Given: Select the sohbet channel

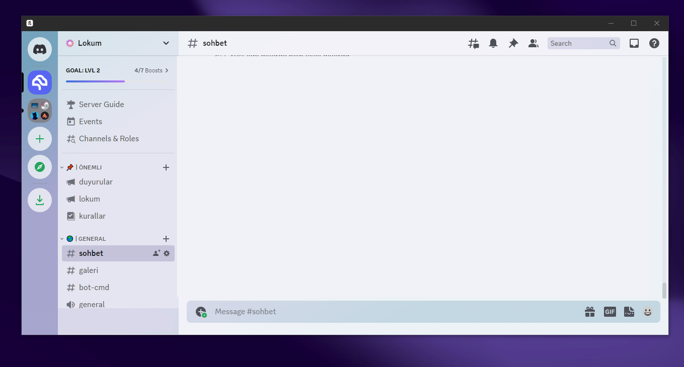Looking at the screenshot, I should pyautogui.click(x=118, y=253).
